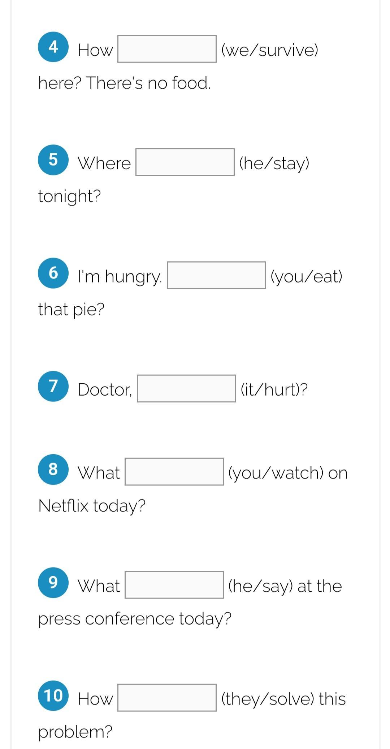Click the 'Netflix today?' text
The width and height of the screenshot is (390, 749).
[x=92, y=506]
